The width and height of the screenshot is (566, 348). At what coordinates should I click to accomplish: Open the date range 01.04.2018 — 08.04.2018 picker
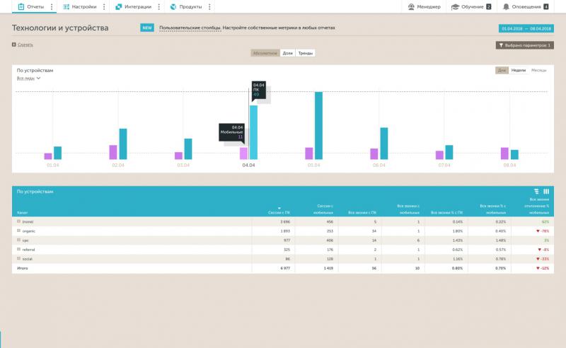[x=526, y=28]
